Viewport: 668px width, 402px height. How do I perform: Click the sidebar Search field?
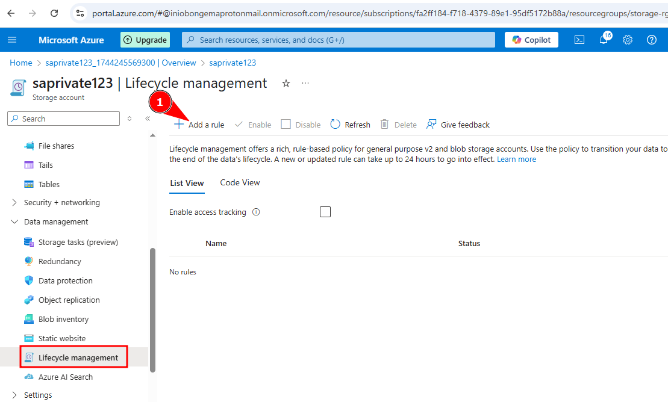[x=63, y=119]
